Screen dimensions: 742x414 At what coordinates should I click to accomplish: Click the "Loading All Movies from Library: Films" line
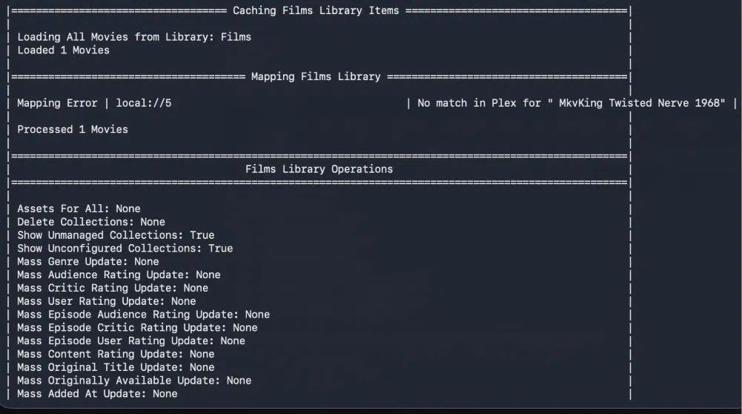[134, 37]
